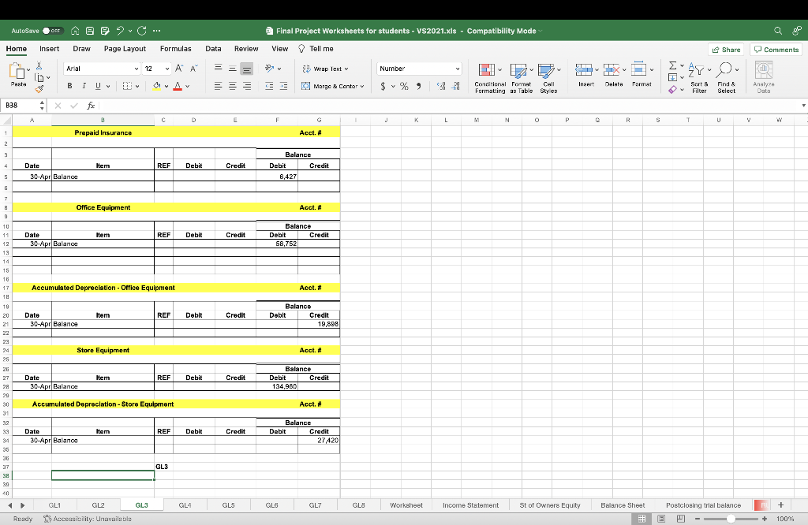Select the cell with value 134,980
The image size is (808, 525).
tap(277, 386)
